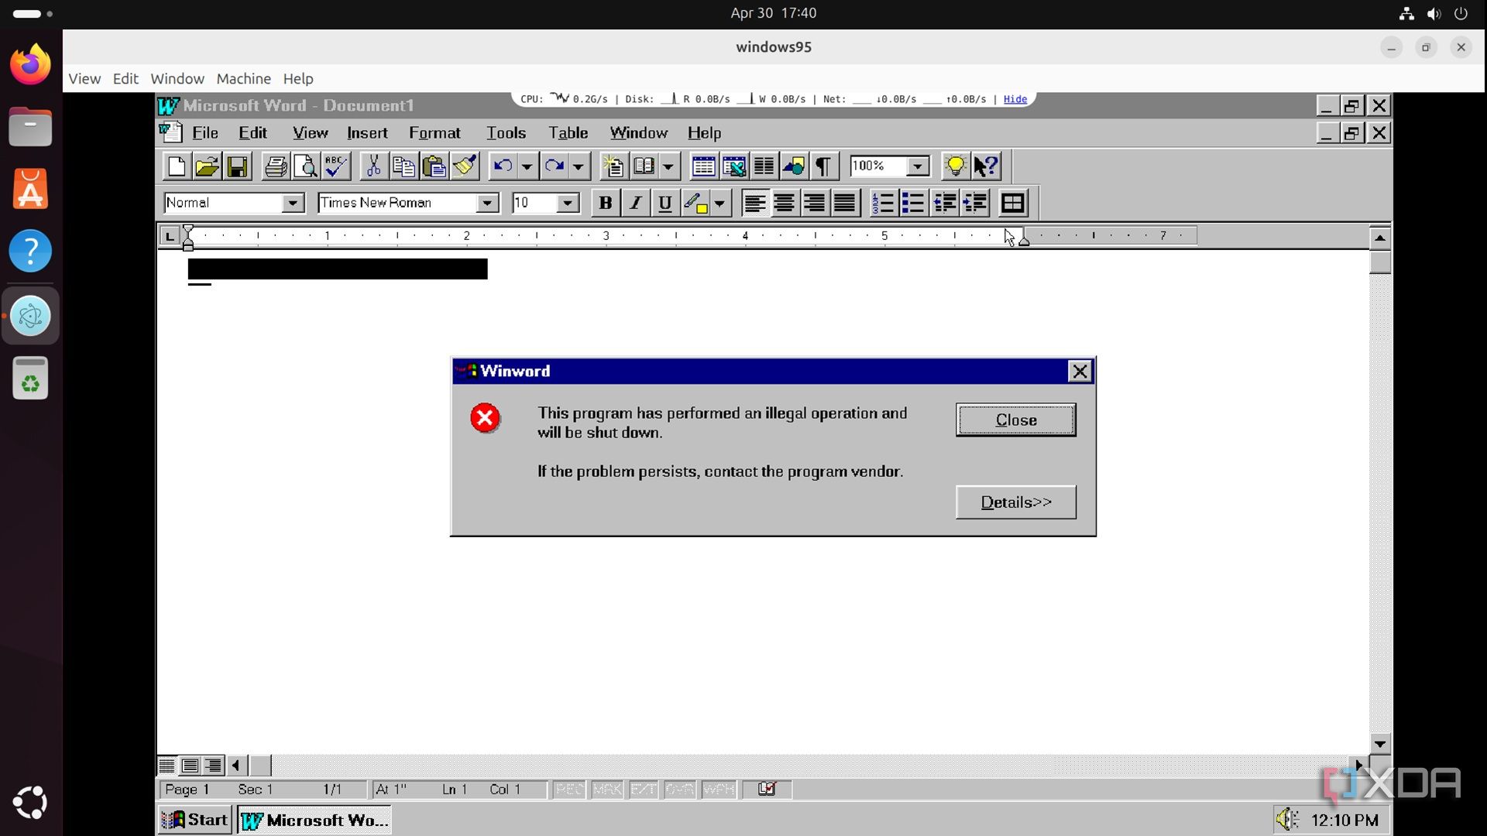Expand the Undo history arrow
The height and width of the screenshot is (836, 1487).
pyautogui.click(x=527, y=166)
